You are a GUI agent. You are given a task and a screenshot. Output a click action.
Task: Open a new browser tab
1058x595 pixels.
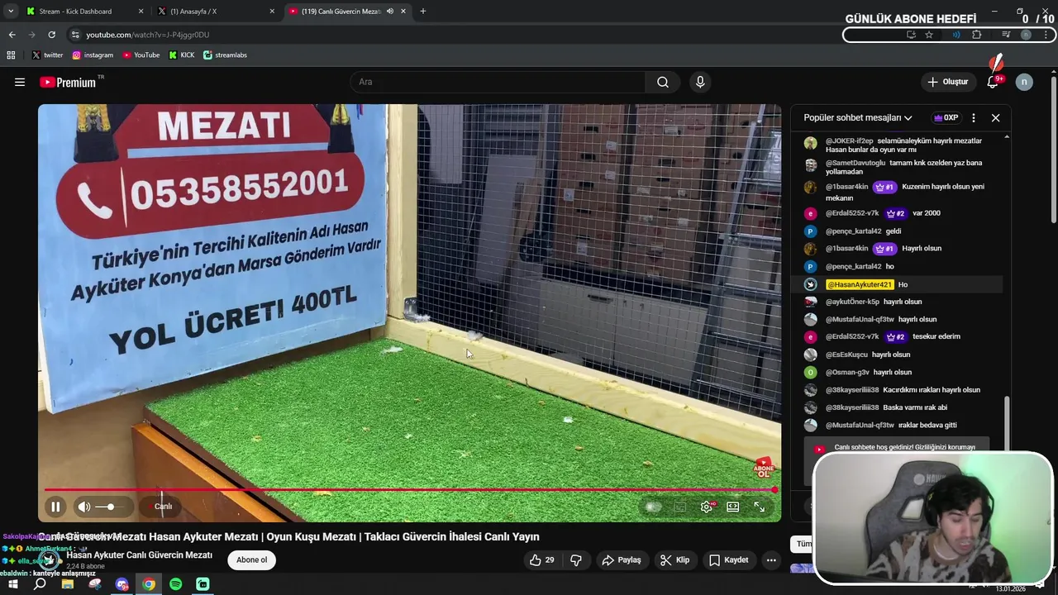[423, 12]
